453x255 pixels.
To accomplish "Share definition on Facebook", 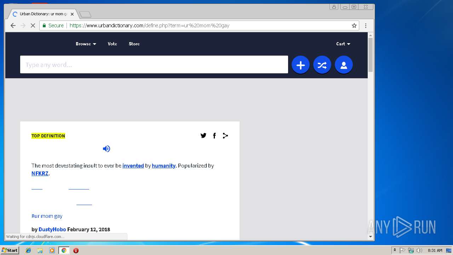I will 214,136.
